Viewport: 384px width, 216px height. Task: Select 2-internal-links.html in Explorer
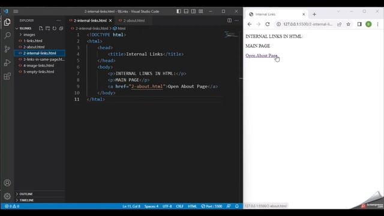[x=40, y=53]
